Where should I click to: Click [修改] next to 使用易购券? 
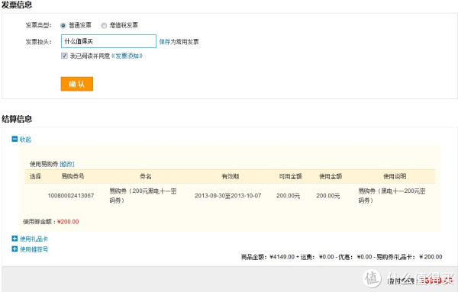pos(67,164)
